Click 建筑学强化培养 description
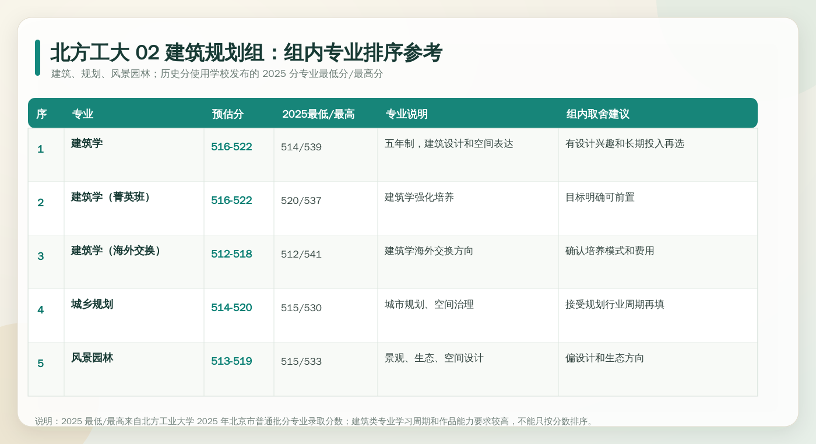Screen dimensions: 816x444 coord(419,197)
